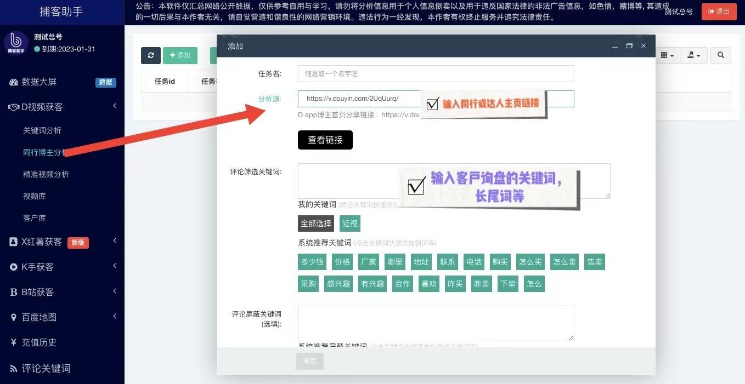This screenshot has width=745, height=384.
Task: Click the 新版 badge beside X红薯获客
Action: click(x=78, y=242)
